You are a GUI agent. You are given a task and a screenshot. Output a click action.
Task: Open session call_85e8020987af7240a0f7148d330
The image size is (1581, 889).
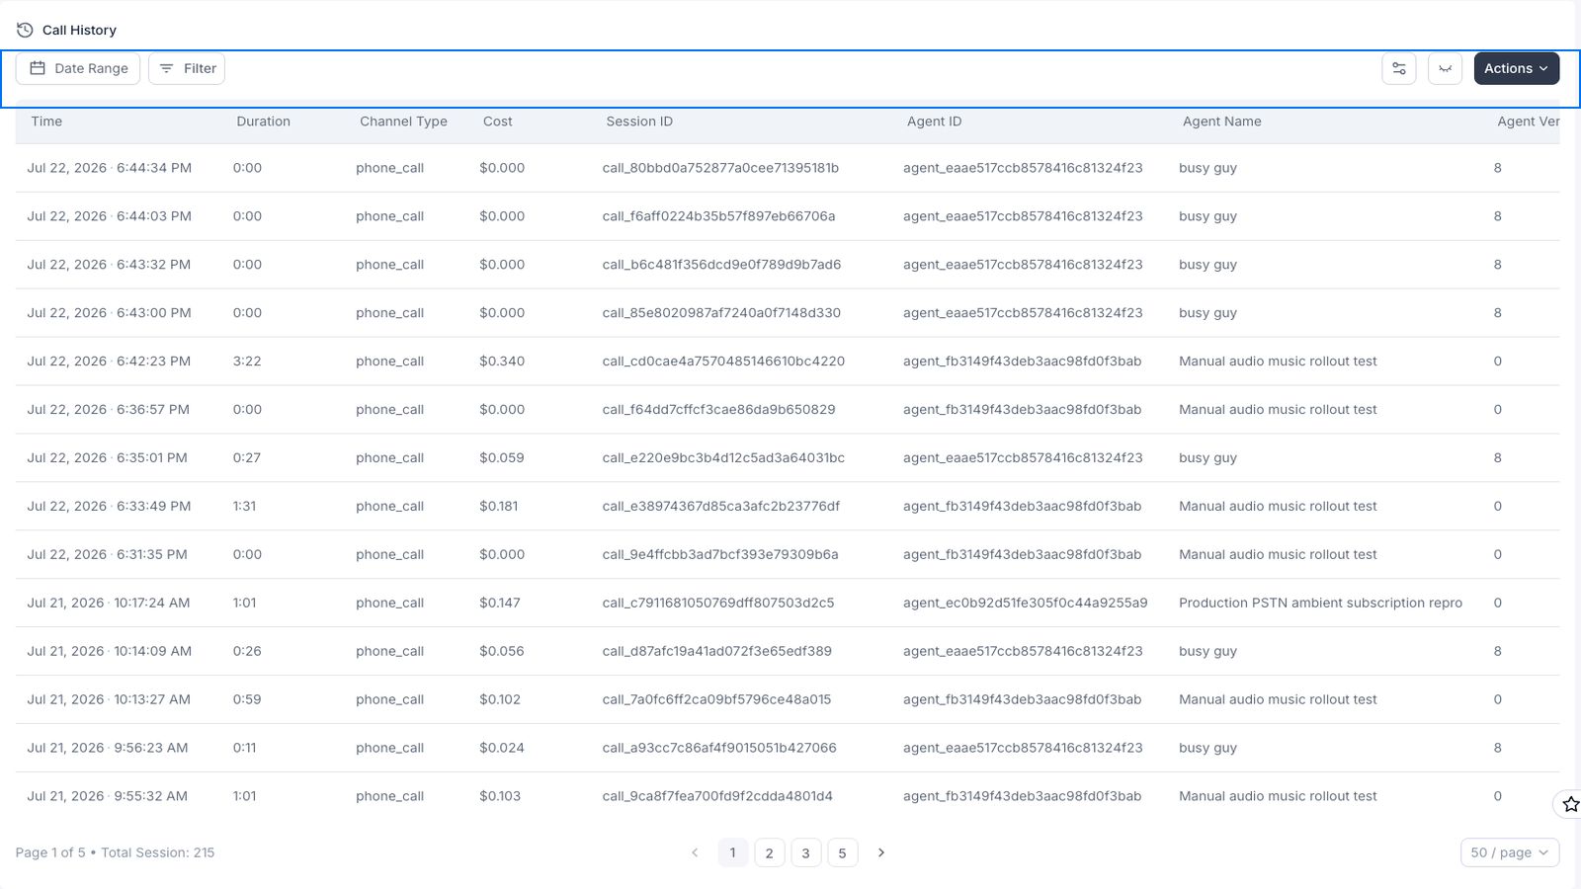pos(721,313)
